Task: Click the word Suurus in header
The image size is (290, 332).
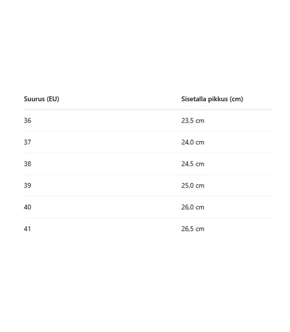Action: tap(34, 99)
